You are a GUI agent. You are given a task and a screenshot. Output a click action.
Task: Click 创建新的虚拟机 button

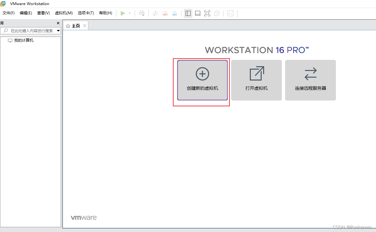click(x=202, y=80)
